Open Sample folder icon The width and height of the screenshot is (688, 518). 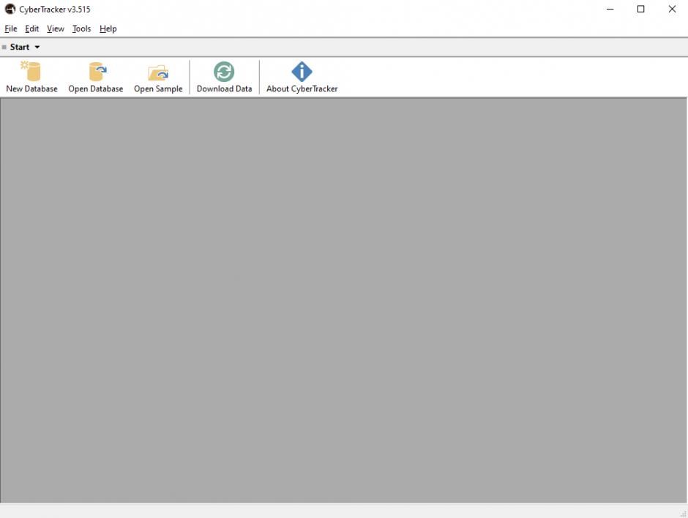tap(158, 72)
